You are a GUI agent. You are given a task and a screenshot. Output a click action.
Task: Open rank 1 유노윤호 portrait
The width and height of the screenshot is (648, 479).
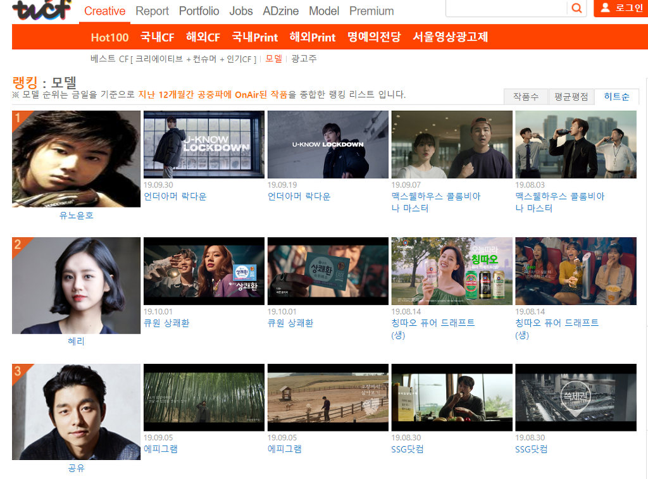click(x=76, y=159)
